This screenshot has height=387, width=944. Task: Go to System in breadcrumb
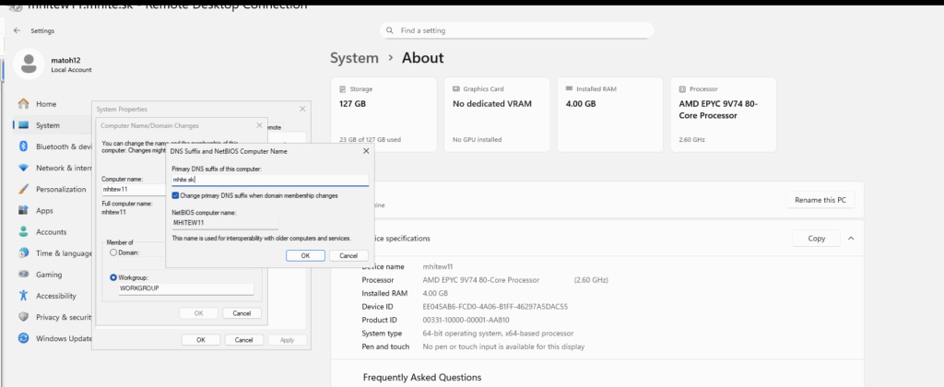tap(354, 58)
